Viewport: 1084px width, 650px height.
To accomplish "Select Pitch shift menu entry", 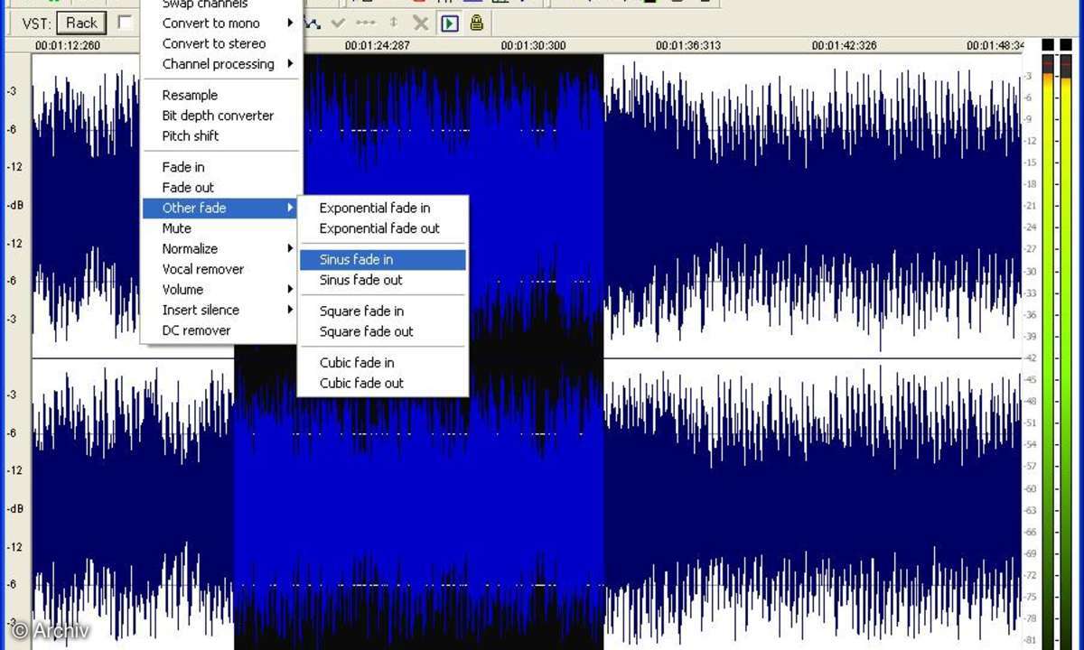I will [x=220, y=135].
